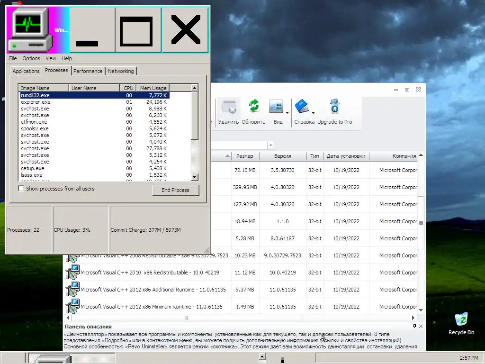Click taskbar clock showing 2:57 PM

click(x=469, y=358)
